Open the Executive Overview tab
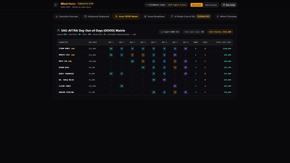This screenshot has width=290, height=163. (x=67, y=17)
